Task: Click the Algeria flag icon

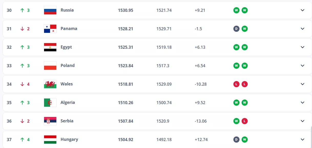Action: [50, 103]
